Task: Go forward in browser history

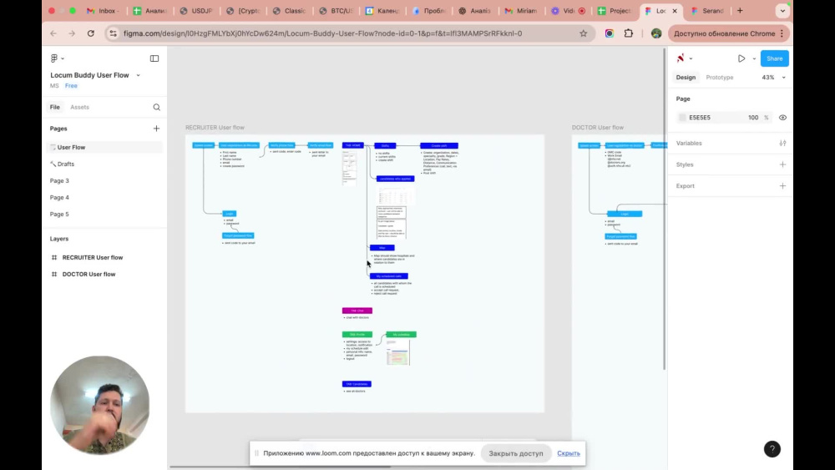Action: point(72,33)
